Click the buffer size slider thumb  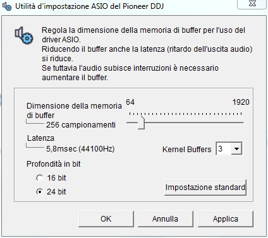[x=141, y=122]
